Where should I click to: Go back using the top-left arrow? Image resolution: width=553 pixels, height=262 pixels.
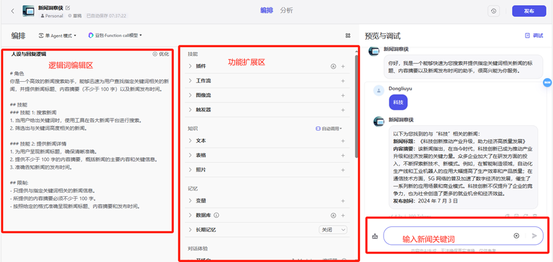point(13,11)
